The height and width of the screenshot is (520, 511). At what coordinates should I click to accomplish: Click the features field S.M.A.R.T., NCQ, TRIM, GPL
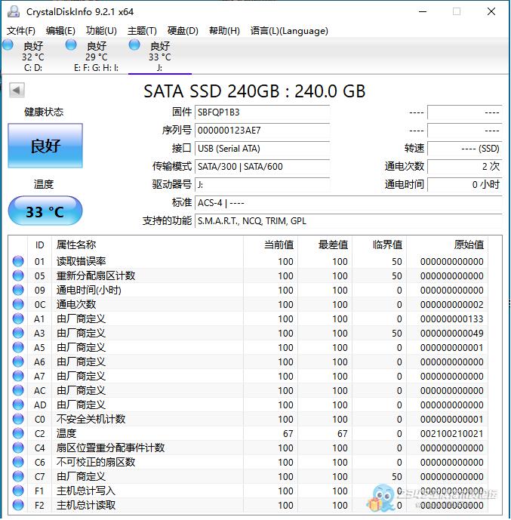click(348, 221)
